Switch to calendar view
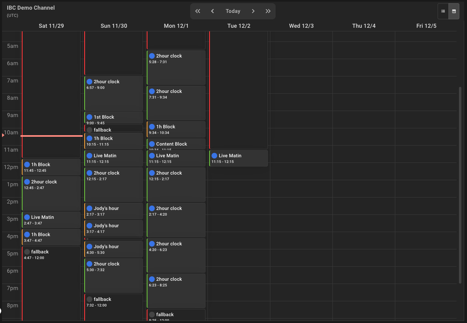The height and width of the screenshot is (323, 467). point(454,11)
